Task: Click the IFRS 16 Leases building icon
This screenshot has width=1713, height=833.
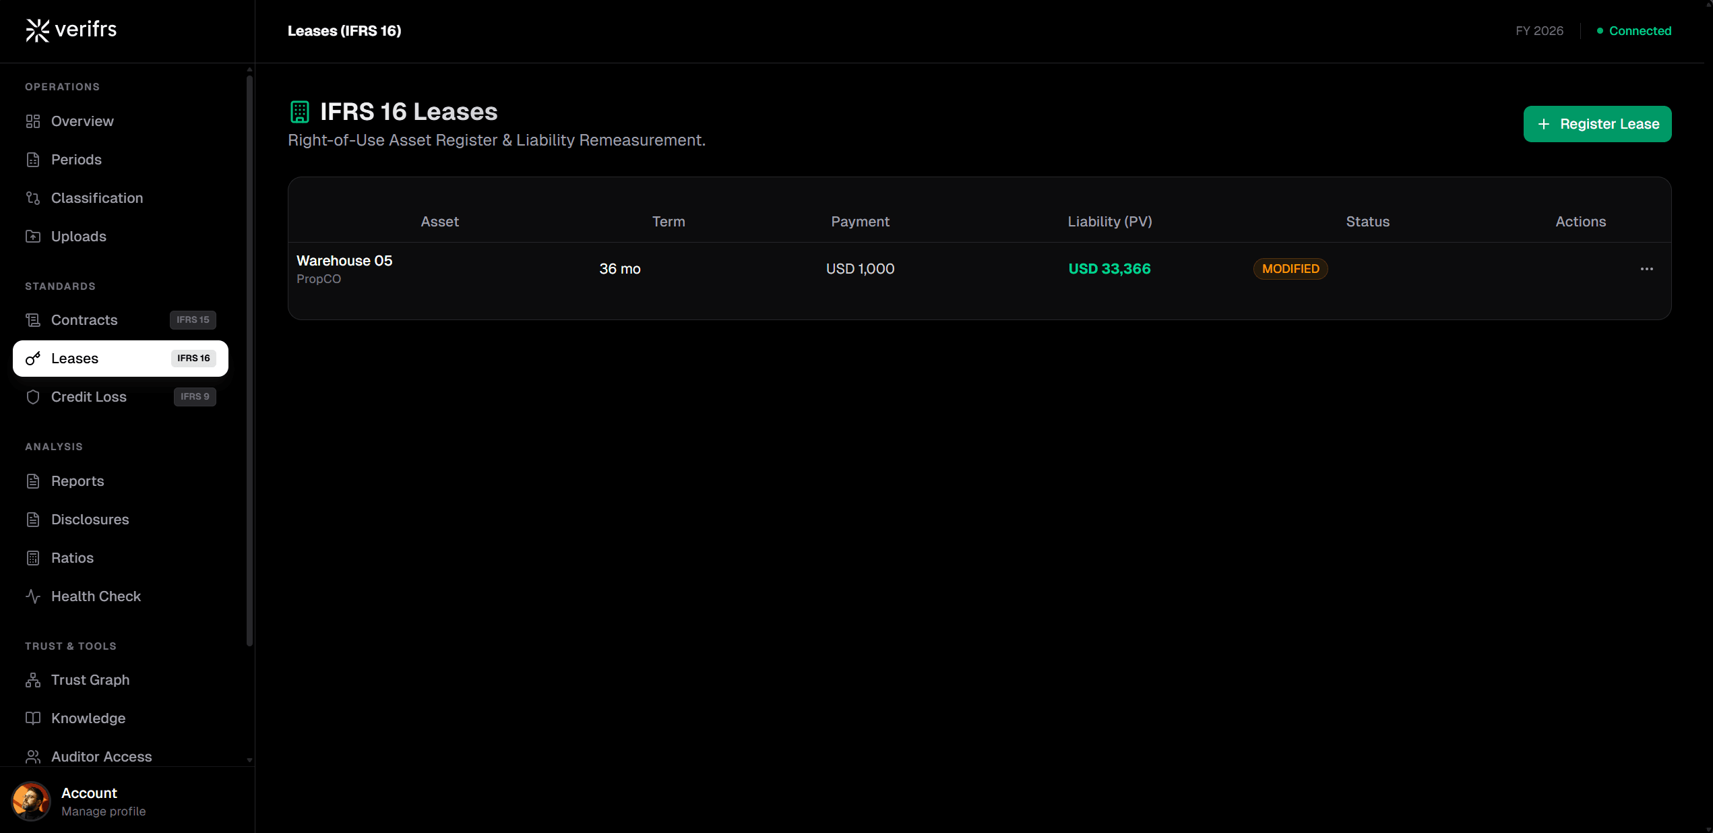Action: [x=300, y=112]
